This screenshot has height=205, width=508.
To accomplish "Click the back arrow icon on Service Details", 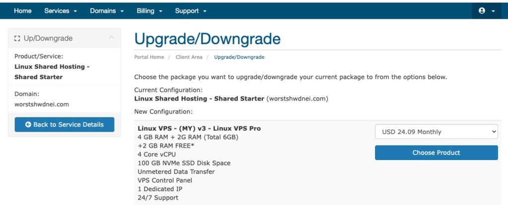I will coord(28,124).
